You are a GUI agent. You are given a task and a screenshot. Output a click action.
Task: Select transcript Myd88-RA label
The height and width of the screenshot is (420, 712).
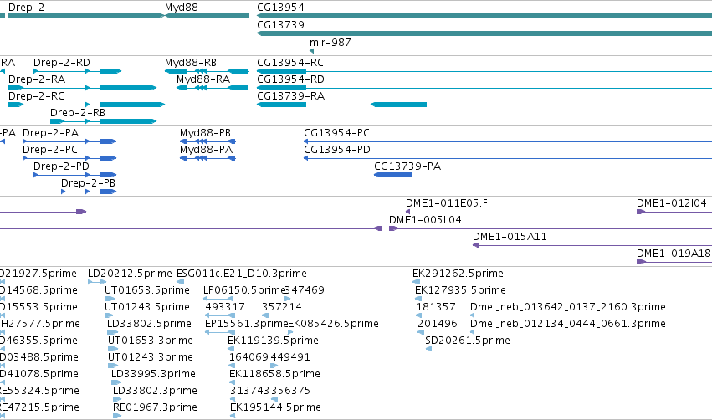click(x=203, y=79)
